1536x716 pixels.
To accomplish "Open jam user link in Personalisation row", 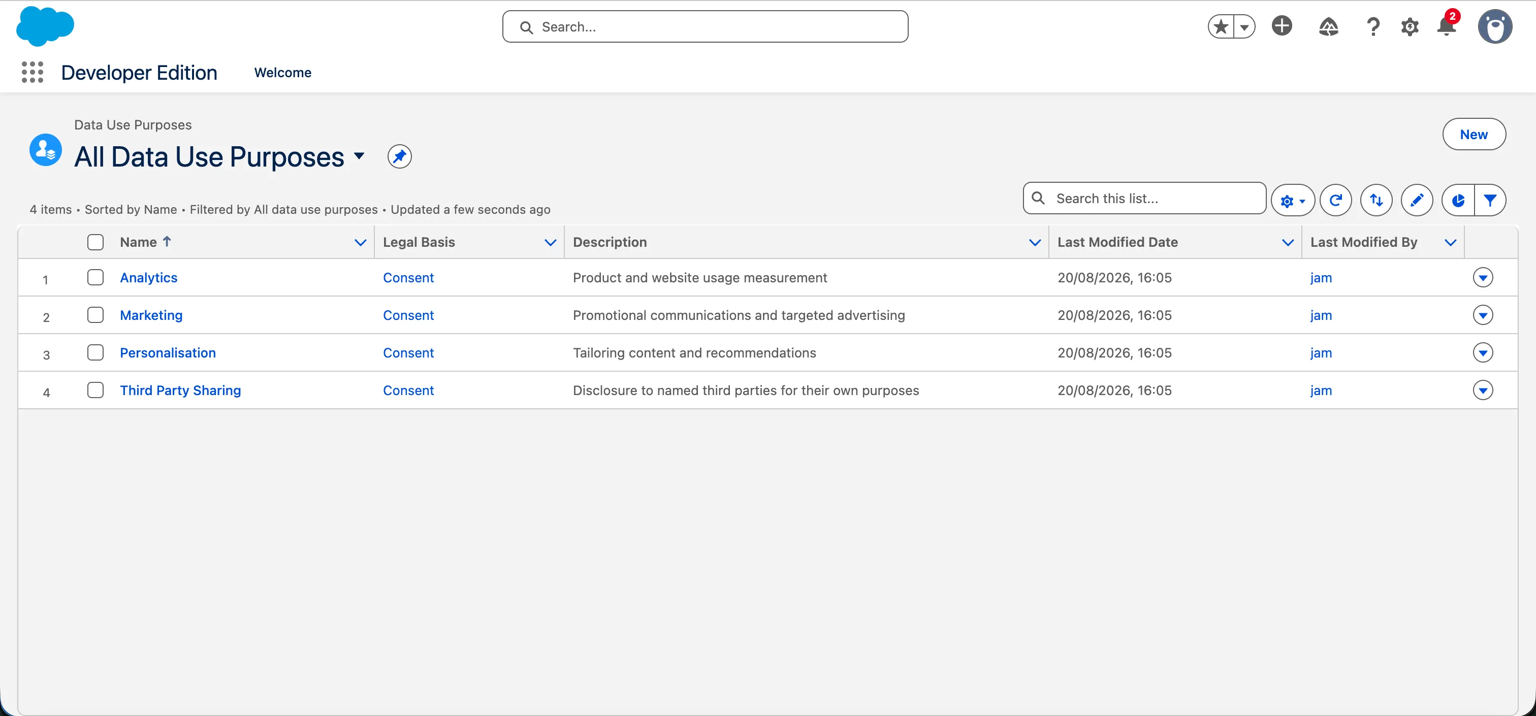I will (1321, 353).
